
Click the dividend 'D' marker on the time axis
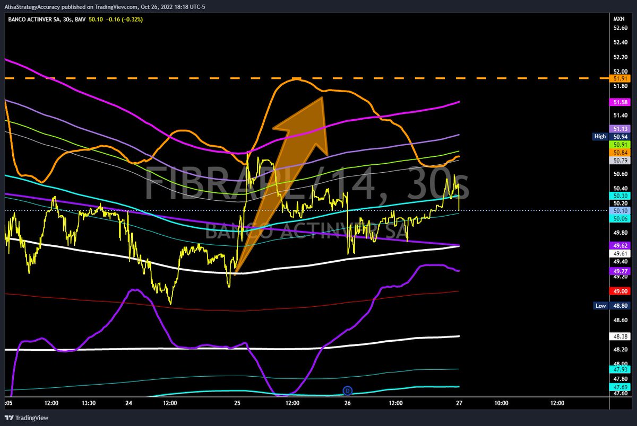tap(348, 391)
